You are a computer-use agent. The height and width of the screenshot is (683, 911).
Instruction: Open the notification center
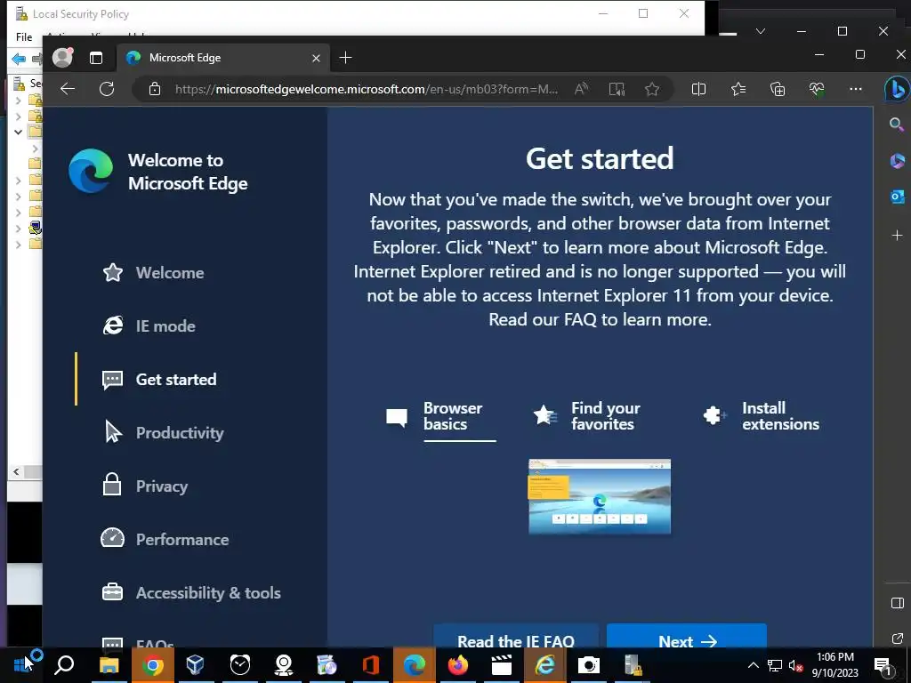883,665
